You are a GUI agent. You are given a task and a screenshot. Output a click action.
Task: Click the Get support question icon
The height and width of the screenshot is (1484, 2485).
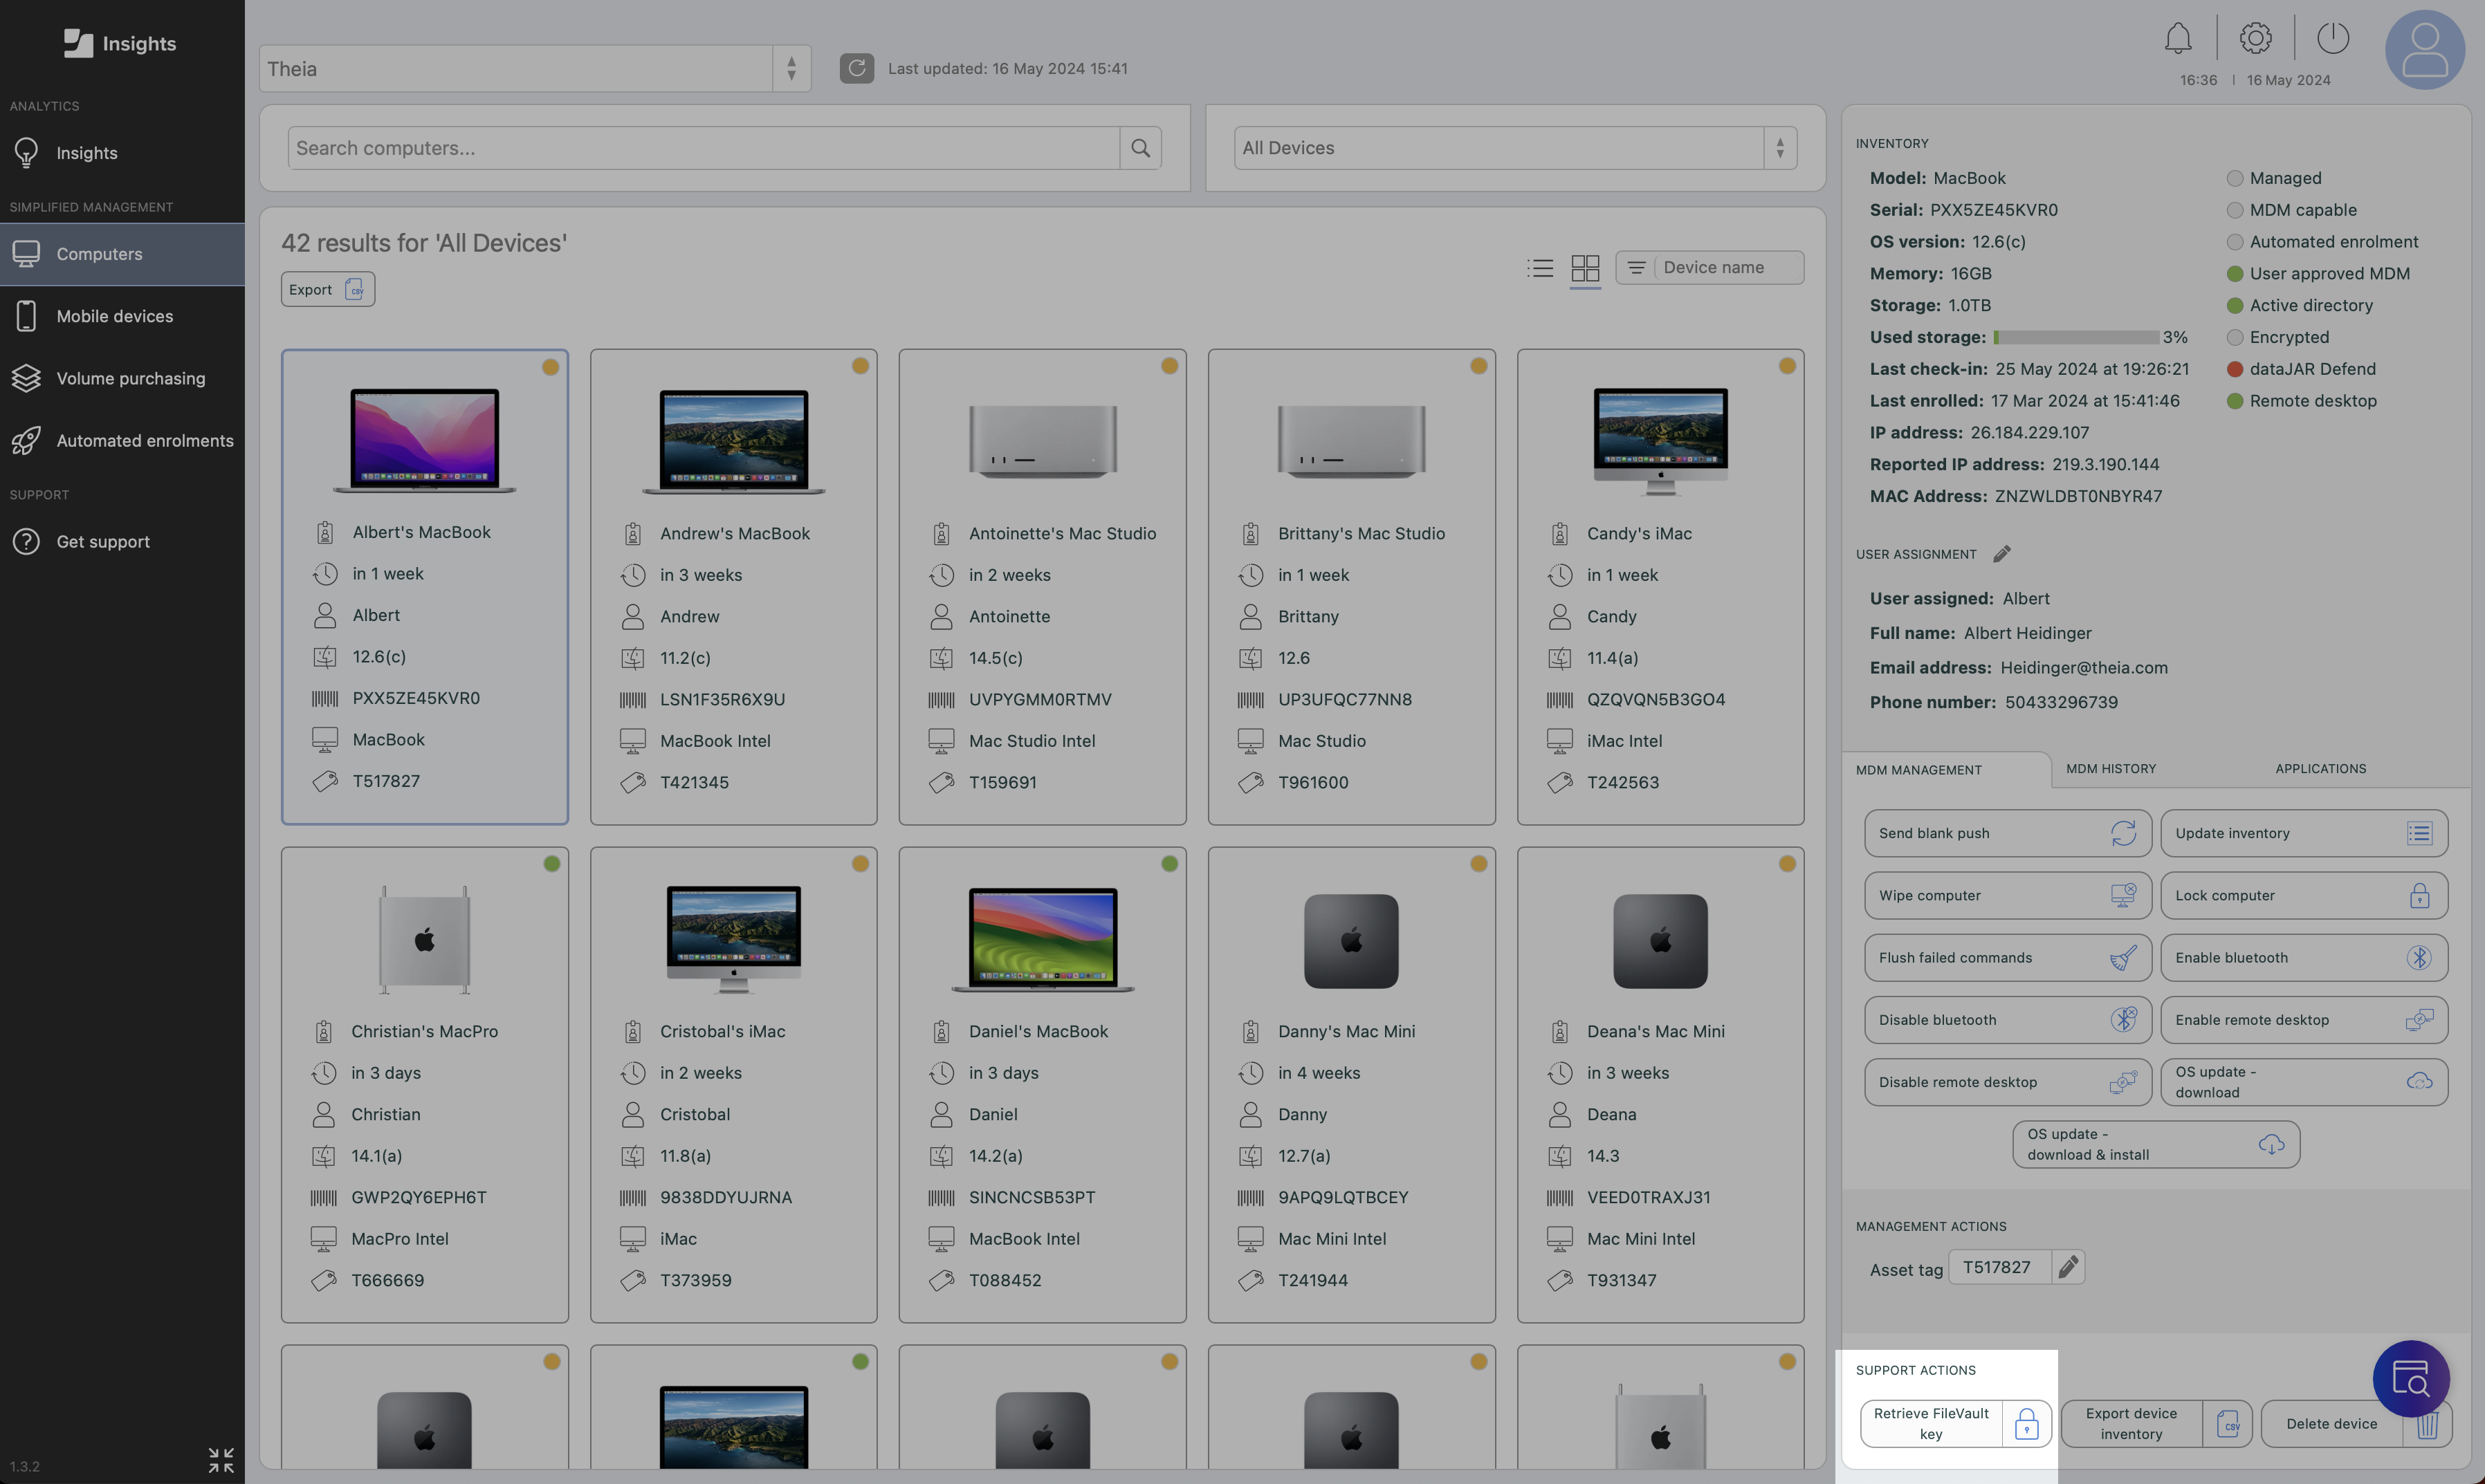point(26,541)
